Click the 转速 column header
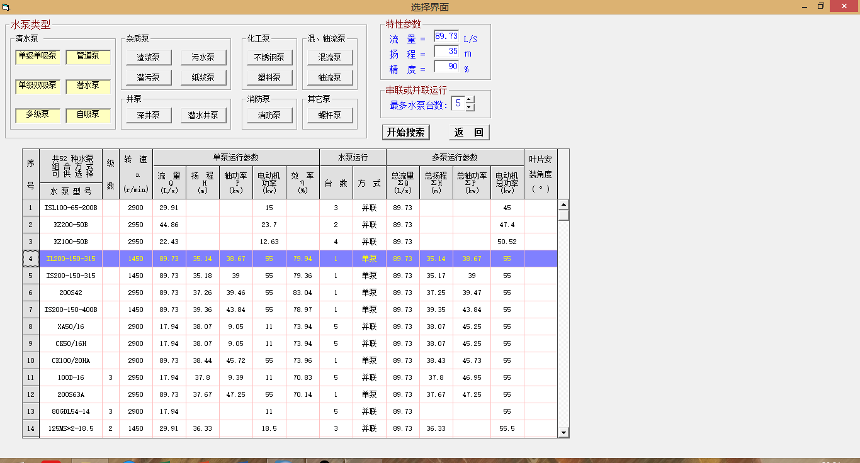The height and width of the screenshot is (463, 860). coord(136,174)
